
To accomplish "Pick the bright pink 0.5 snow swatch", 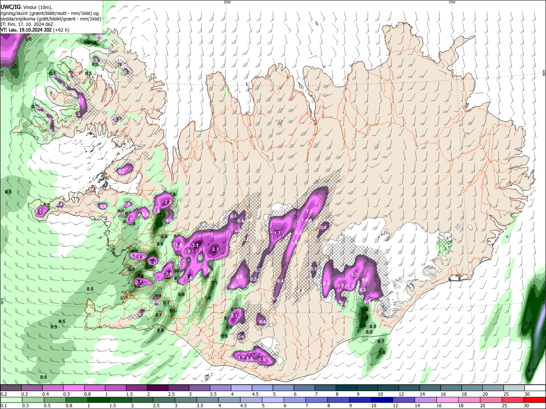I will click(73, 388).
